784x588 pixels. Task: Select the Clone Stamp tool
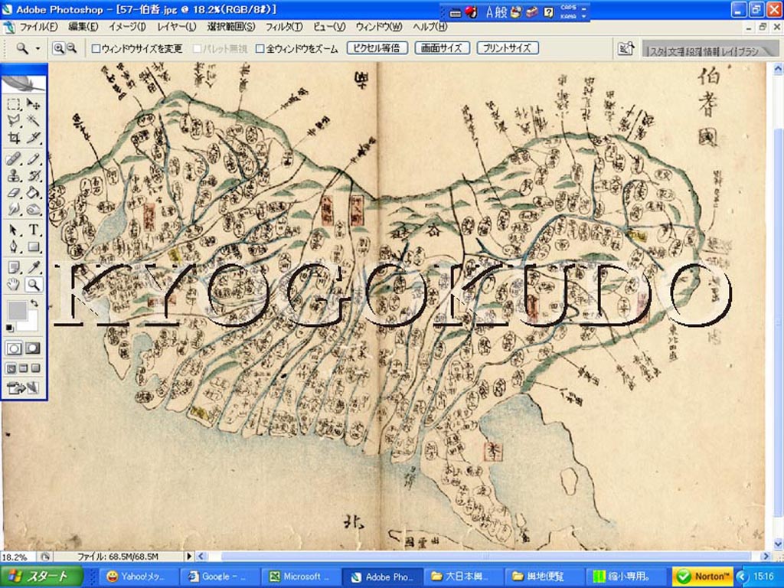14,175
